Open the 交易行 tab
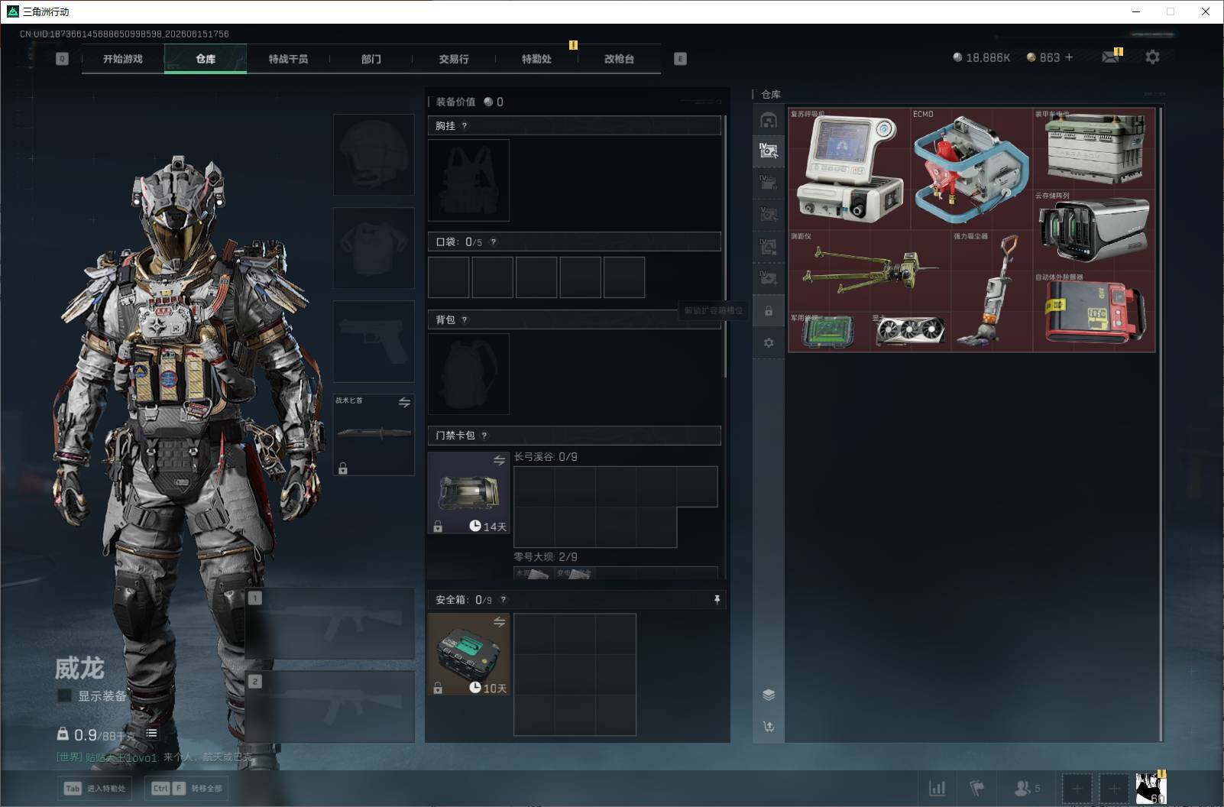Screen dimensions: 1224x807 coord(454,59)
